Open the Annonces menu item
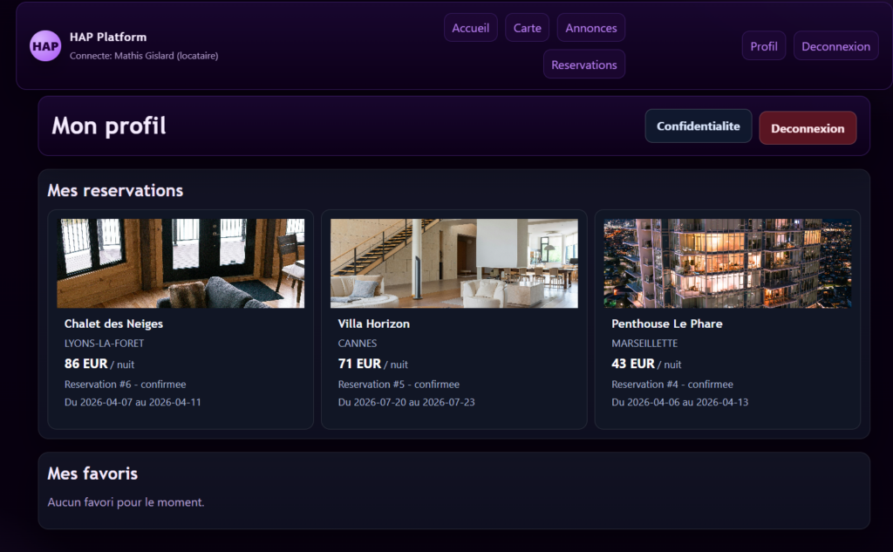Screen dimensions: 893x552 [x=590, y=28]
